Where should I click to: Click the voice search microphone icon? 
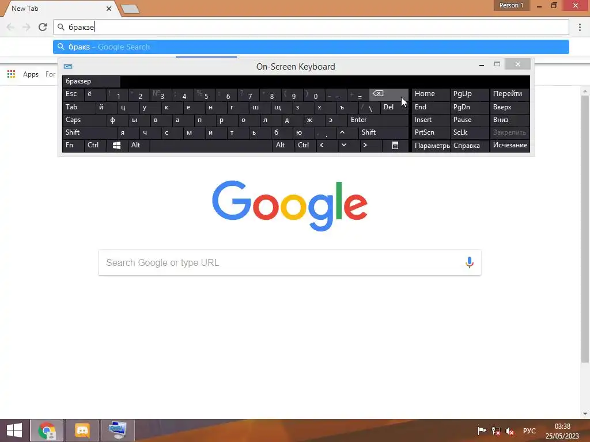[469, 262]
